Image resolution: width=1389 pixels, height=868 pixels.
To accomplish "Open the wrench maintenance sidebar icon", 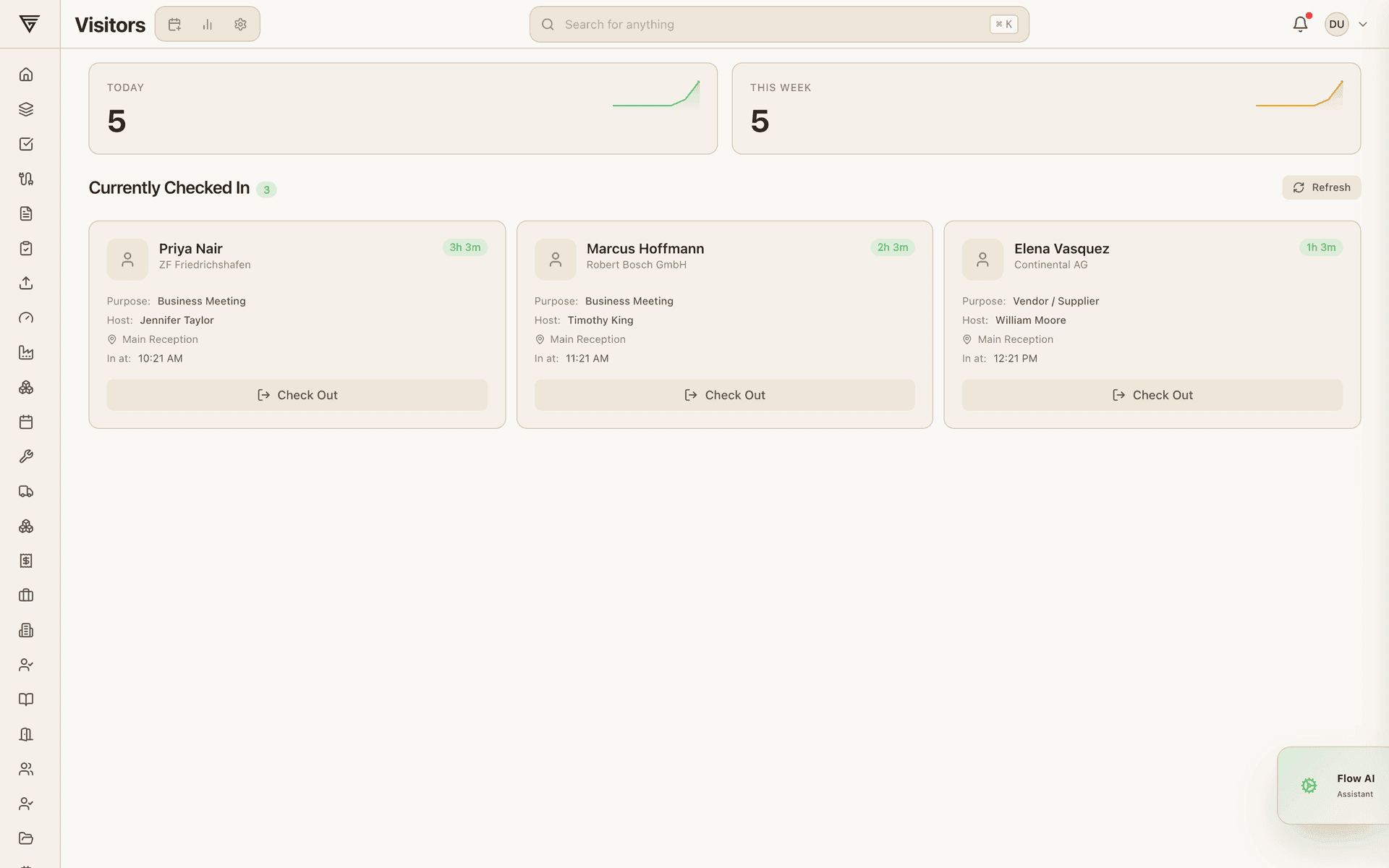I will coord(26,456).
